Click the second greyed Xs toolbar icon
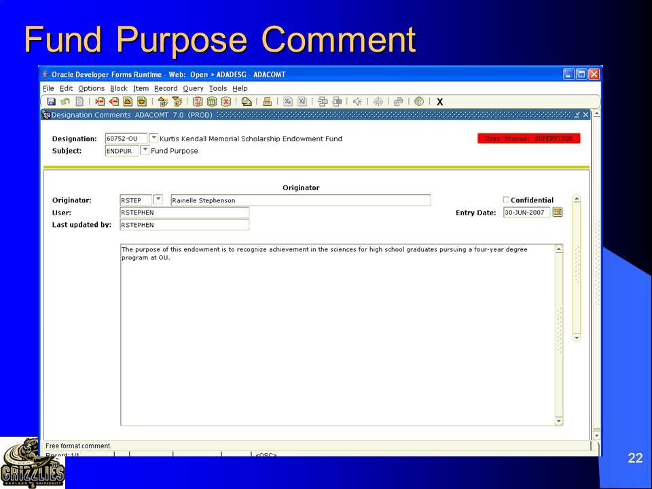This screenshot has height=489, width=652. pos(302,101)
